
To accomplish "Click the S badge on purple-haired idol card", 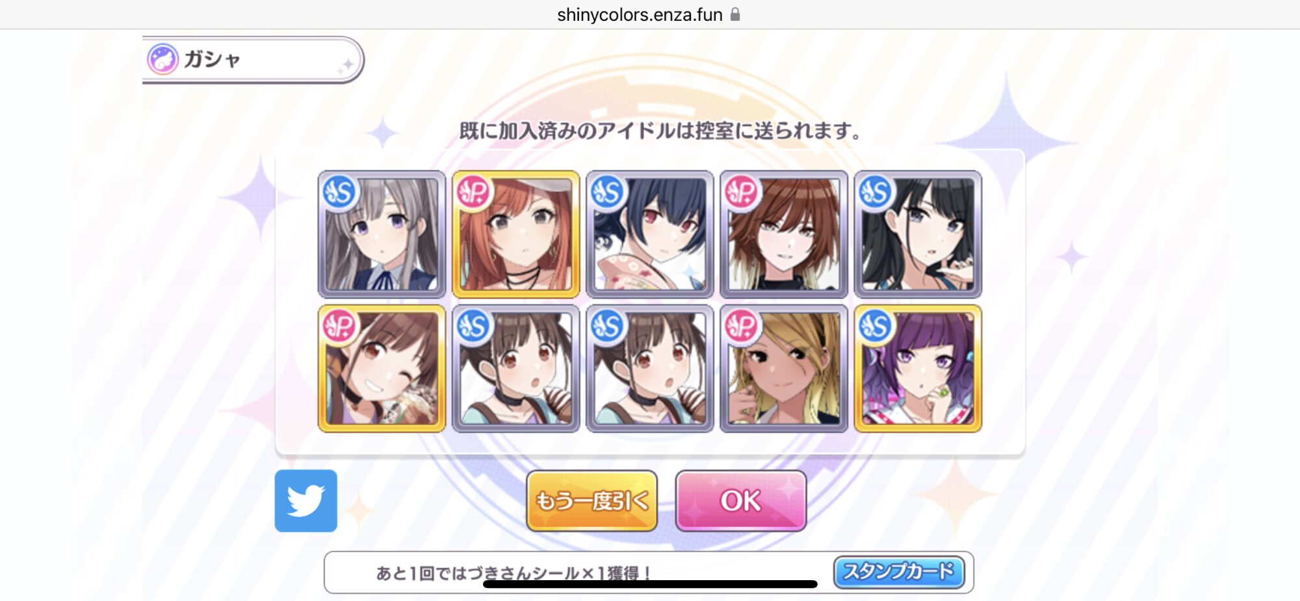I will click(x=875, y=327).
